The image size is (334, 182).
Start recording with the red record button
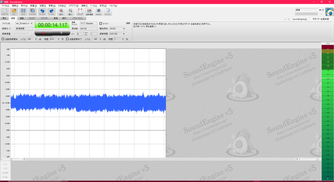(x=44, y=33)
